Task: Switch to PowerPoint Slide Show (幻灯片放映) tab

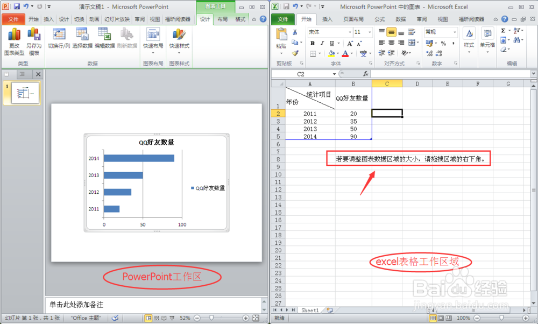Action: (117, 19)
